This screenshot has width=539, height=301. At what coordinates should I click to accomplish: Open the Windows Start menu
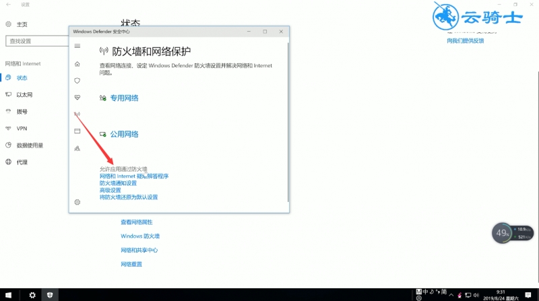coord(8,295)
